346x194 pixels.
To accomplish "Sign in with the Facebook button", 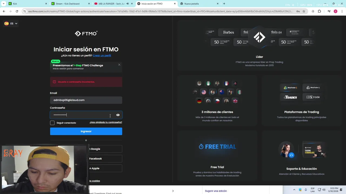I will [105, 159].
